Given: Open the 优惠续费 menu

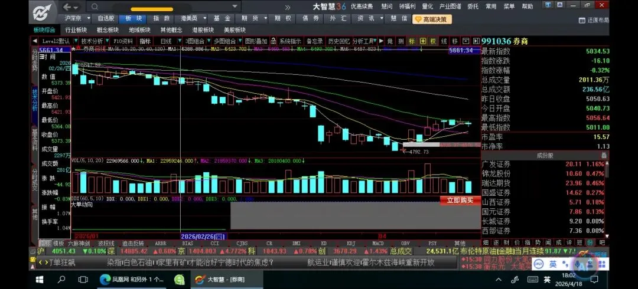Looking at the screenshot, I should tap(362, 6).
